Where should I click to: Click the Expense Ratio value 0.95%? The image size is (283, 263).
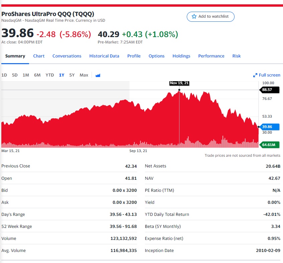[274, 239]
